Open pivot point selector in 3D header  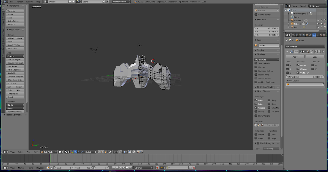67,152
